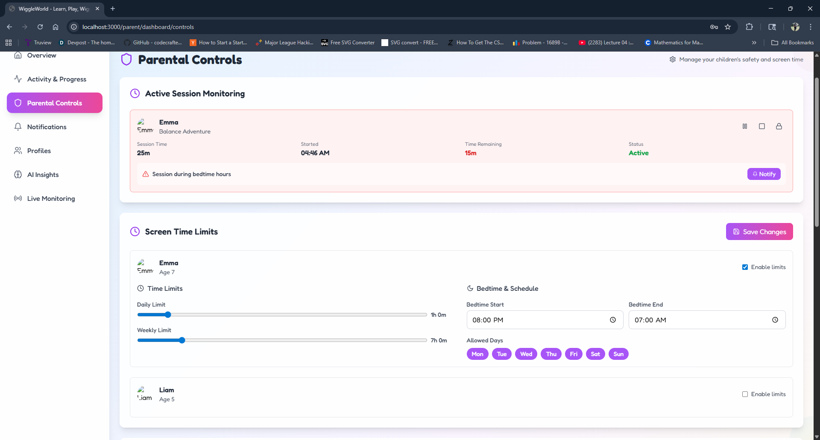The height and width of the screenshot is (440, 820).
Task: Click the gear icon beside Manage your children's safety
Action: coord(673,59)
